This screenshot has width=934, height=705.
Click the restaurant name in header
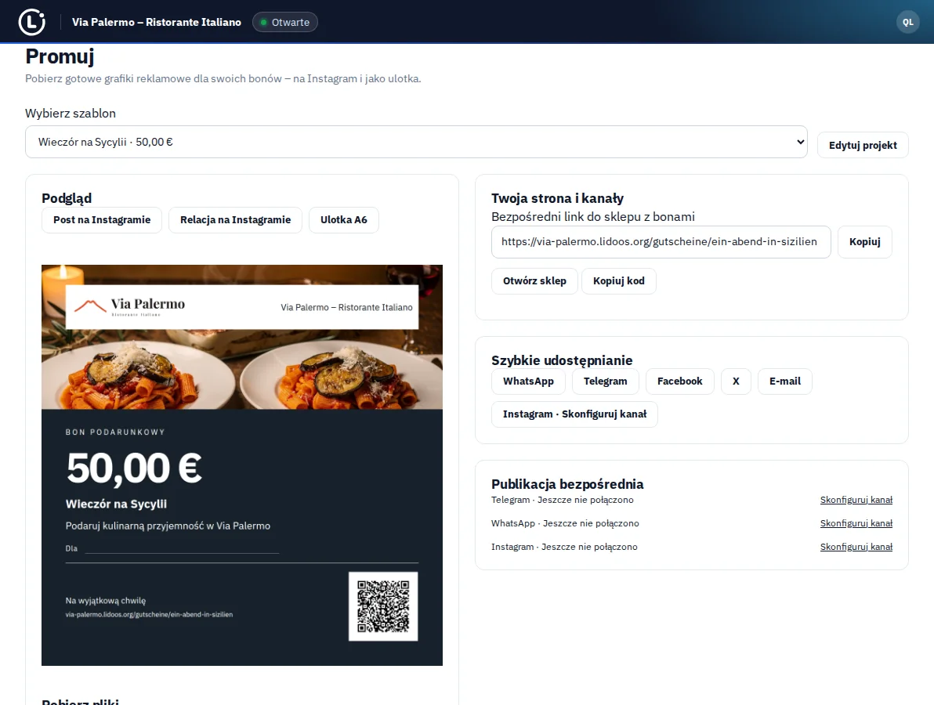(x=157, y=22)
